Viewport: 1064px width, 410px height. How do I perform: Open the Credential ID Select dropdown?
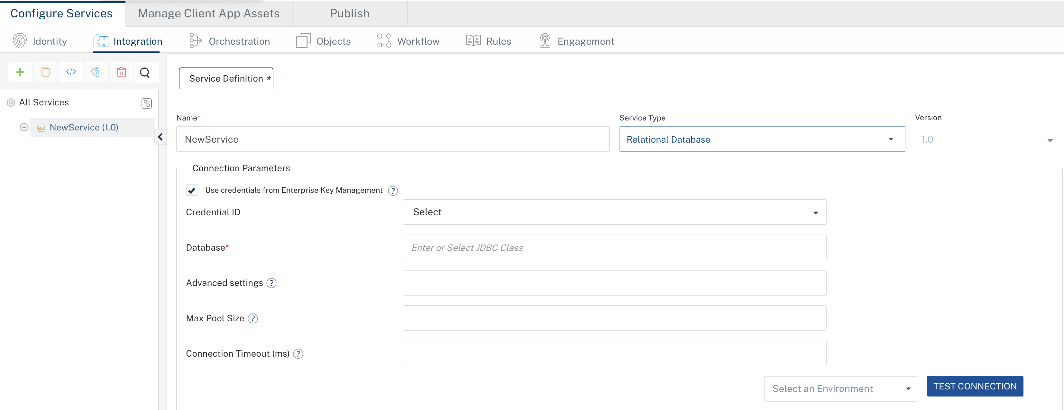tap(614, 212)
